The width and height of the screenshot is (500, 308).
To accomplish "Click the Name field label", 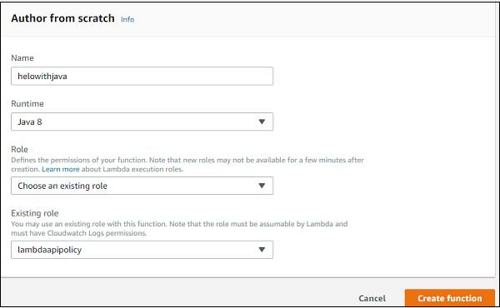I will (x=22, y=58).
